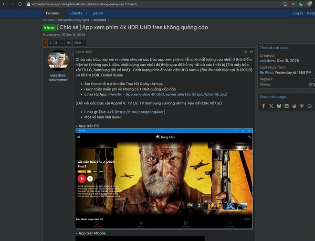Share the post via the share icon
The image size is (315, 241).
tap(245, 52)
